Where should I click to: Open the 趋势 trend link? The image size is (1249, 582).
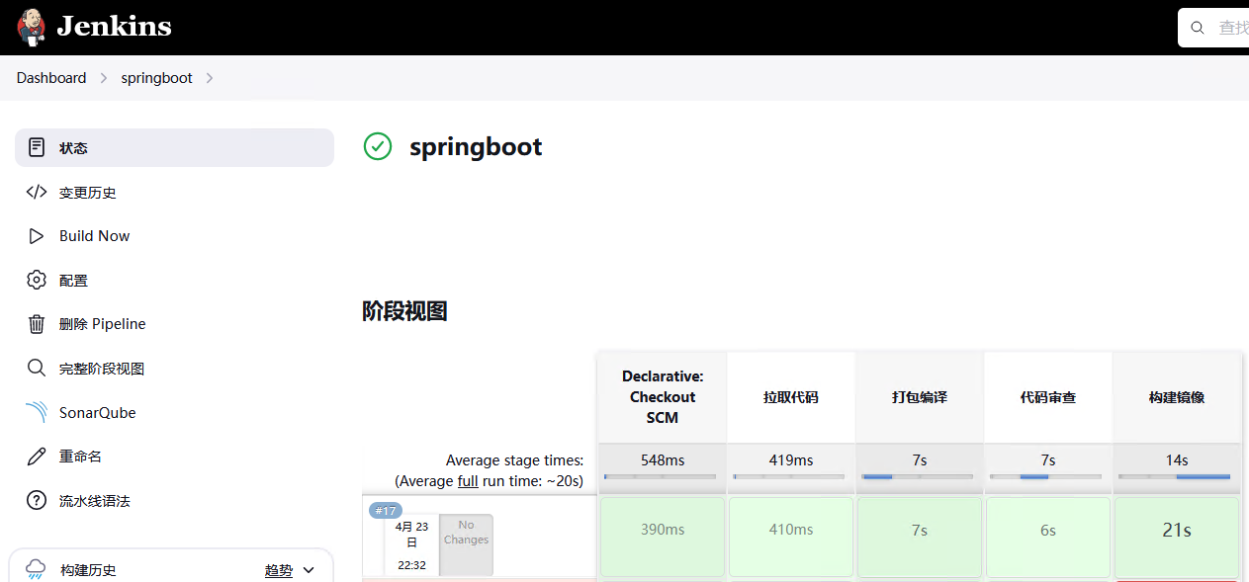point(279,570)
